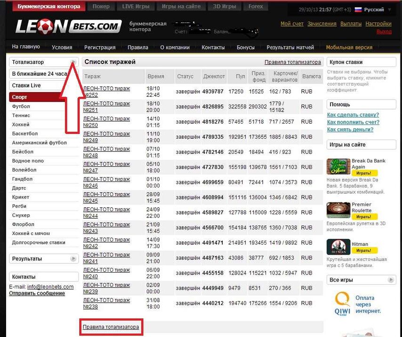Open О компании menu item
This screenshot has width=402, height=337.
click(175, 47)
